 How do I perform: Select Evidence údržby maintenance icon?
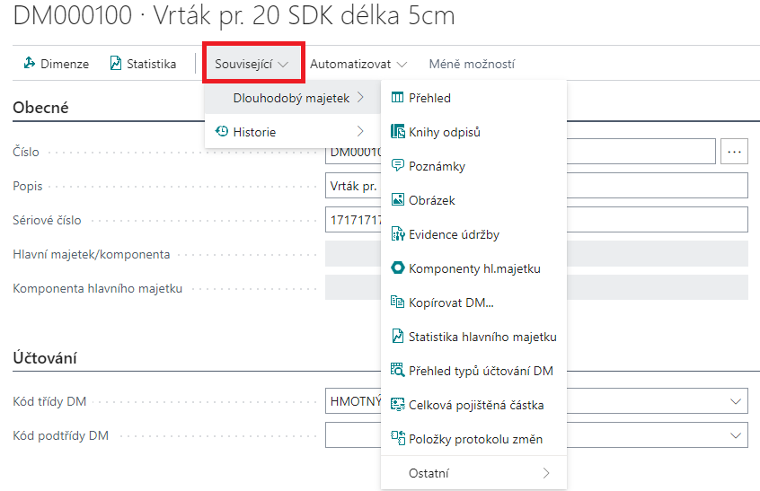(x=398, y=234)
